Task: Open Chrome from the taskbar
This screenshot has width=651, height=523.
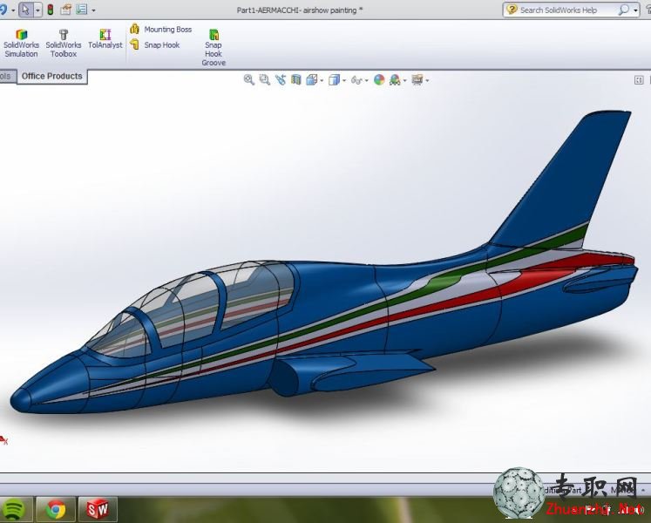Action: coord(56,509)
